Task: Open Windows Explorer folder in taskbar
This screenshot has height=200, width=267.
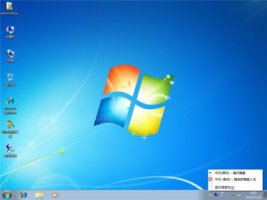Action: click(x=40, y=195)
